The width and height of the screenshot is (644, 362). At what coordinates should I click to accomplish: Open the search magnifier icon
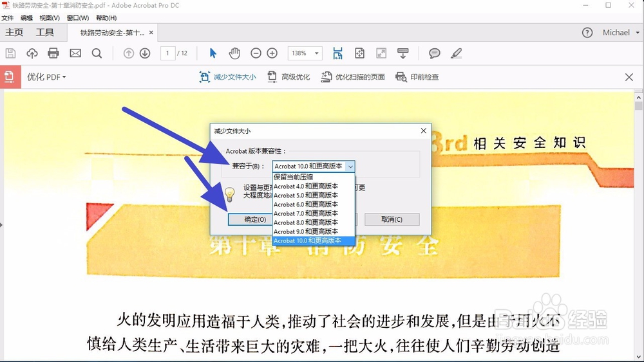pos(97,53)
